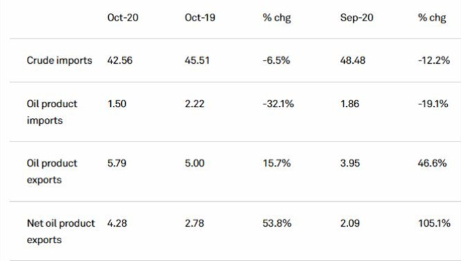
Task: Select the 45.51 value cell
Action: point(197,60)
